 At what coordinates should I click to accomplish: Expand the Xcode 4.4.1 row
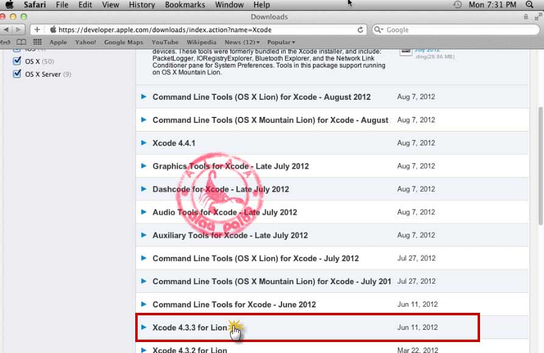144,143
